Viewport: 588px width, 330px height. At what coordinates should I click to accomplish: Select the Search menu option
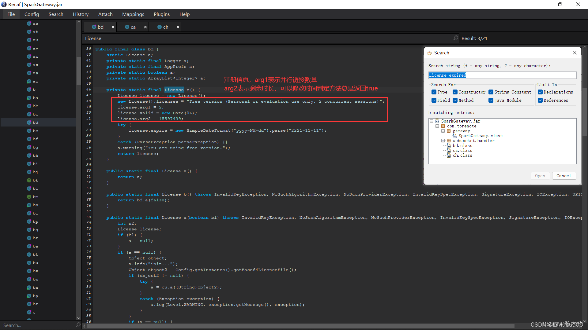click(56, 14)
